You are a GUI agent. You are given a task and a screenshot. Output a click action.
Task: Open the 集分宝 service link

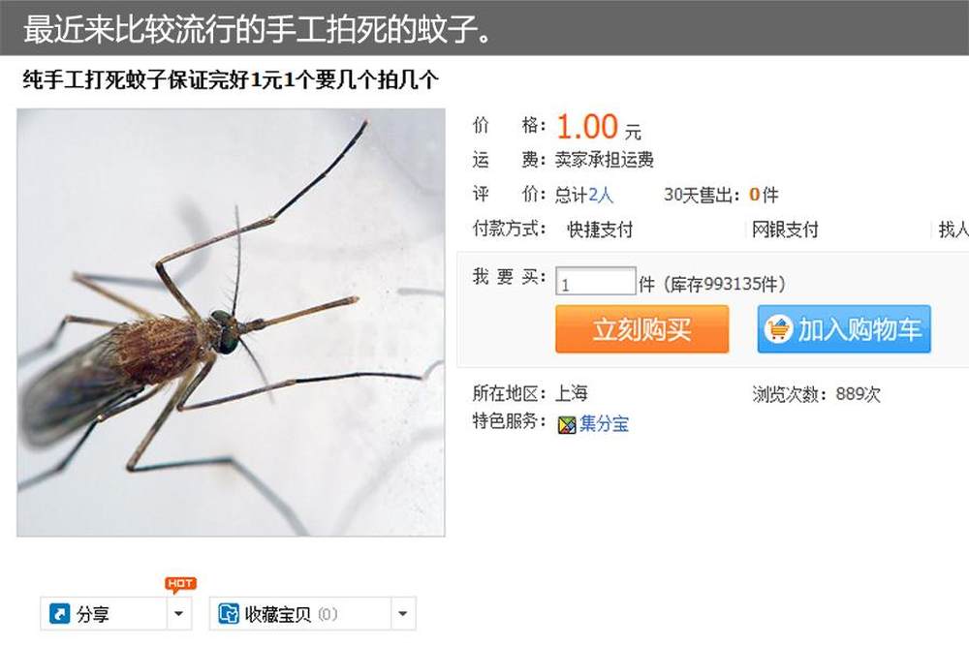click(605, 423)
